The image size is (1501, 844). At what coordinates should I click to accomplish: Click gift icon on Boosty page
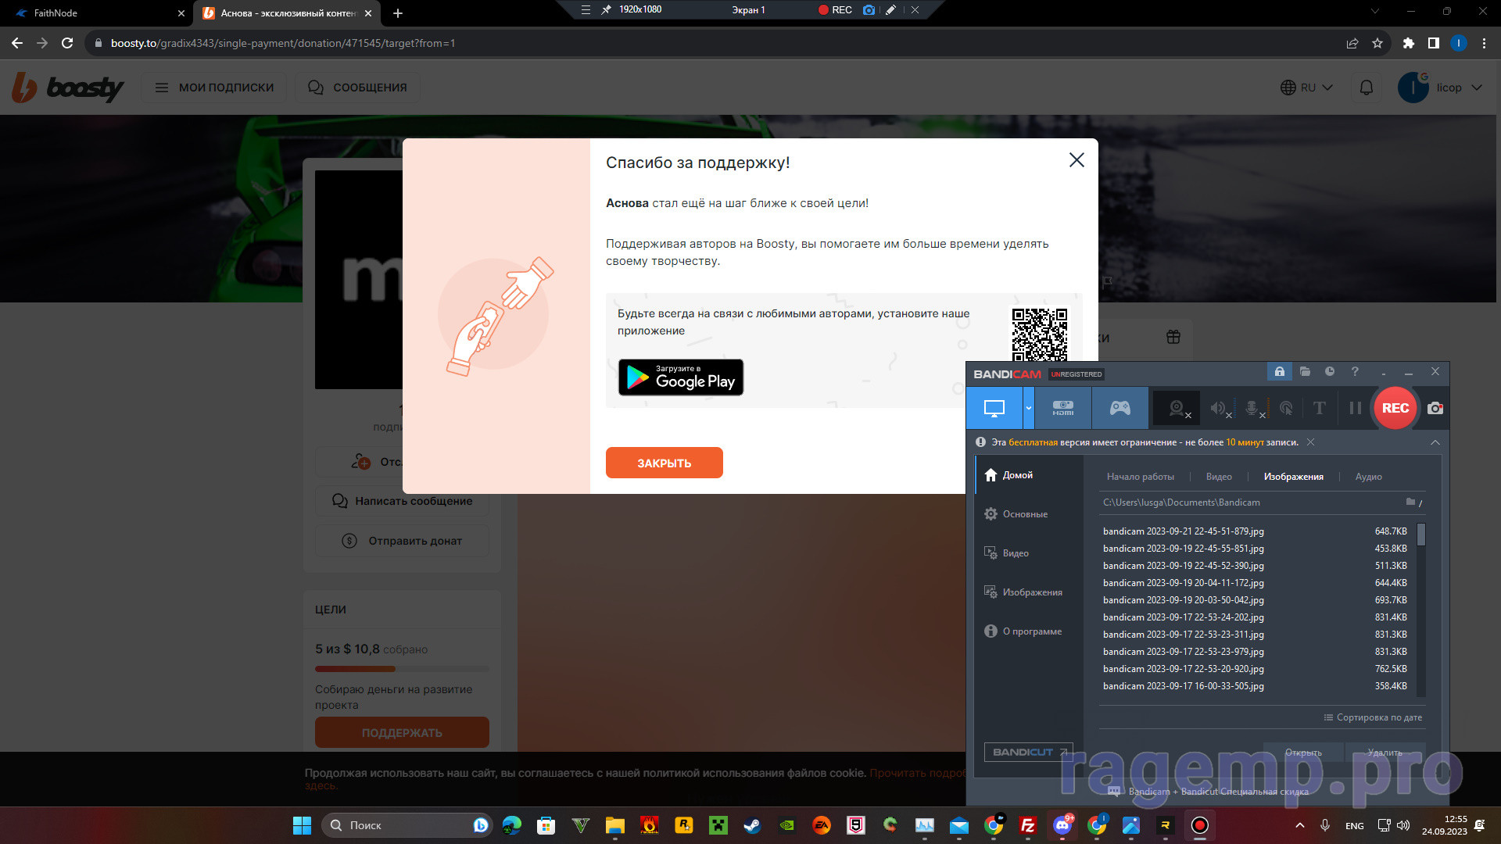(x=1173, y=338)
